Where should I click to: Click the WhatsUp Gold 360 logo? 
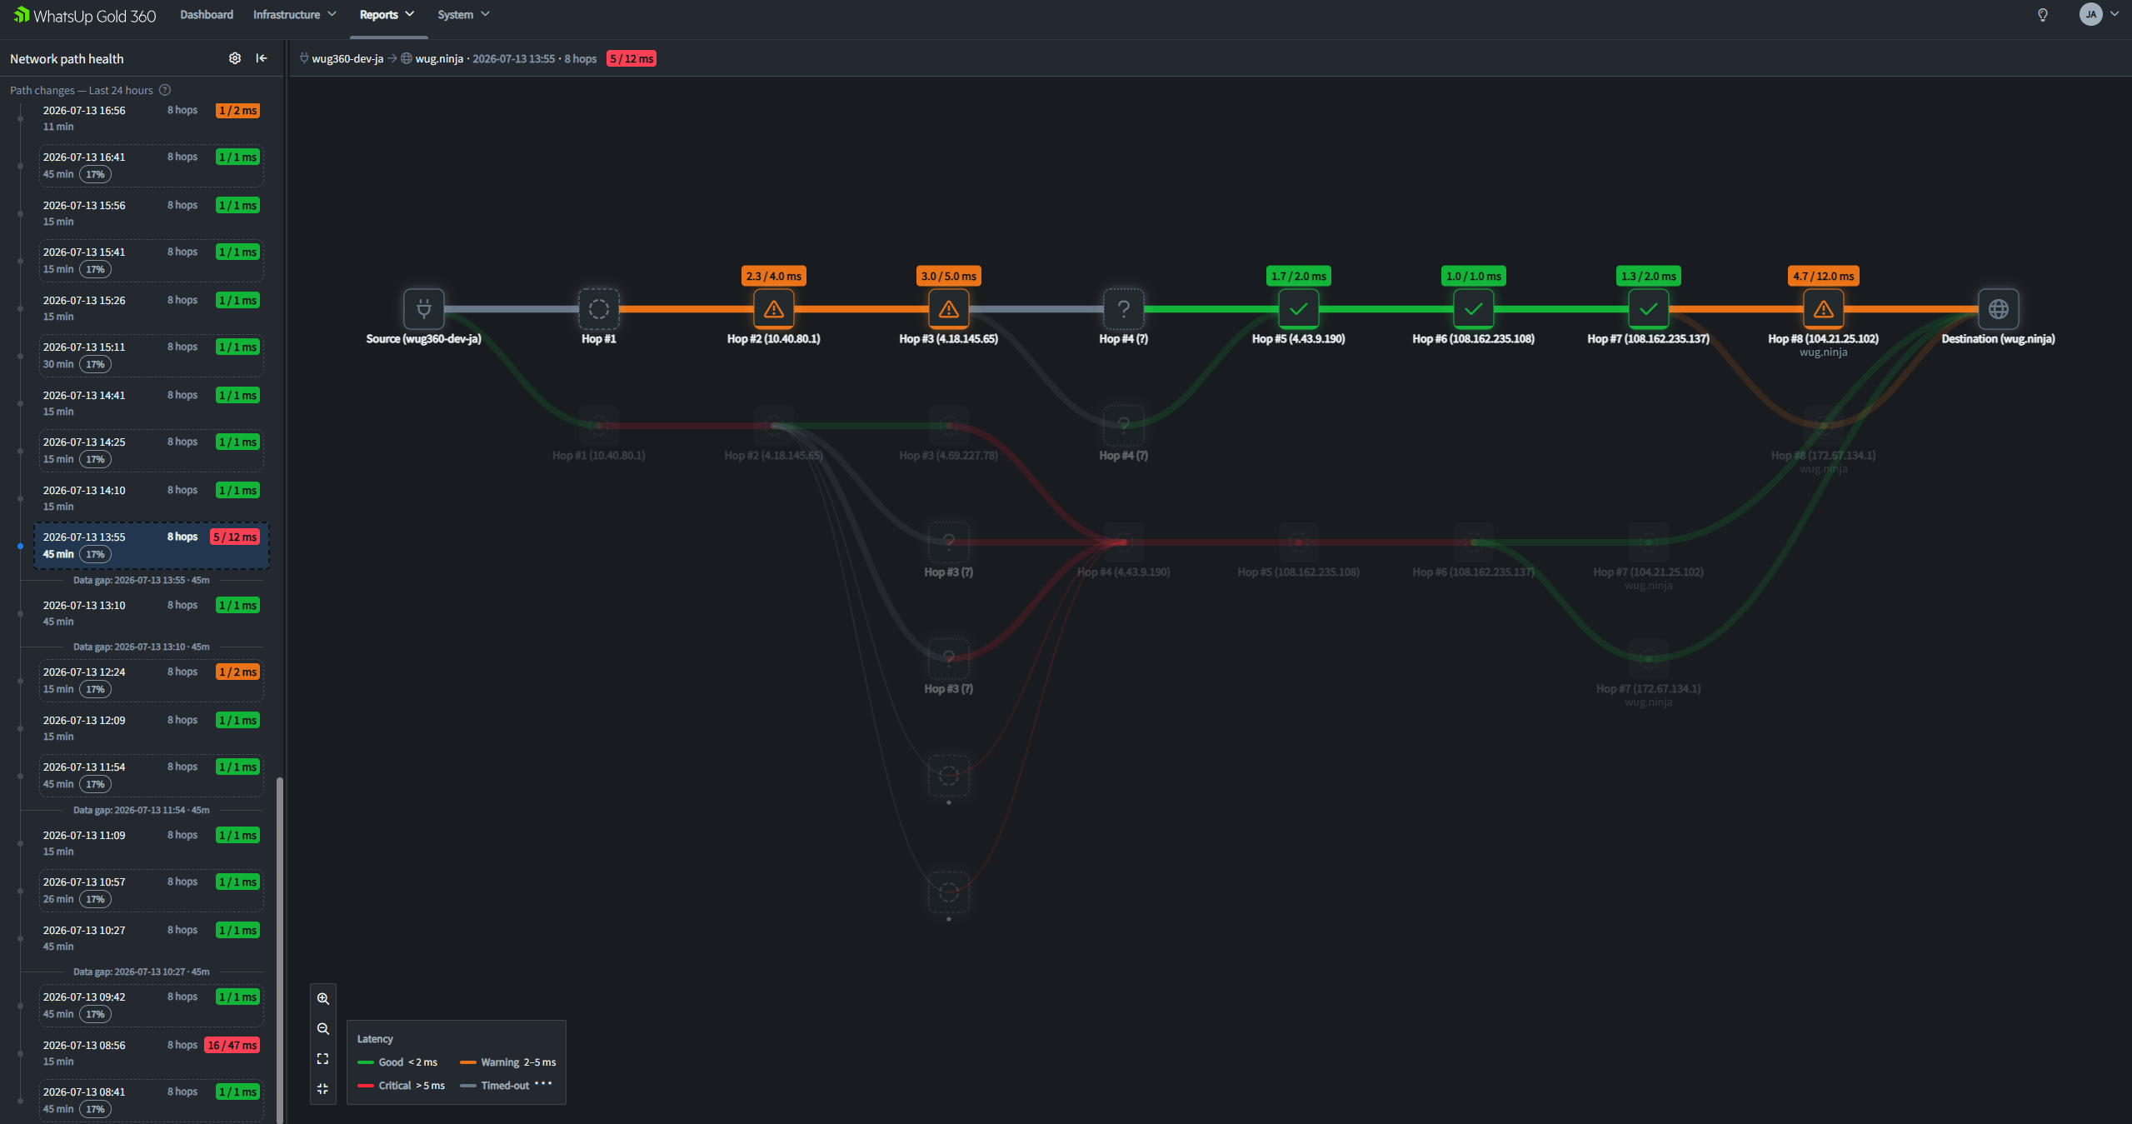84,16
